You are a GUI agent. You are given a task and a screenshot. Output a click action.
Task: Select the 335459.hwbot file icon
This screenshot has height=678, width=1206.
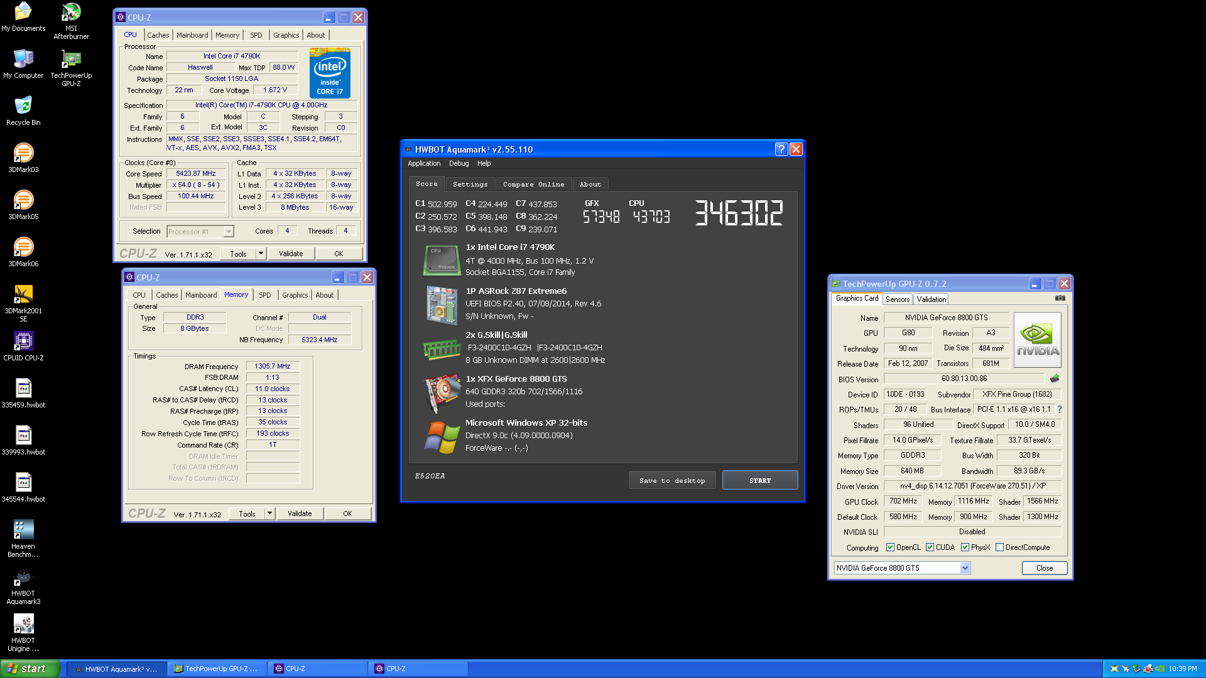click(23, 394)
